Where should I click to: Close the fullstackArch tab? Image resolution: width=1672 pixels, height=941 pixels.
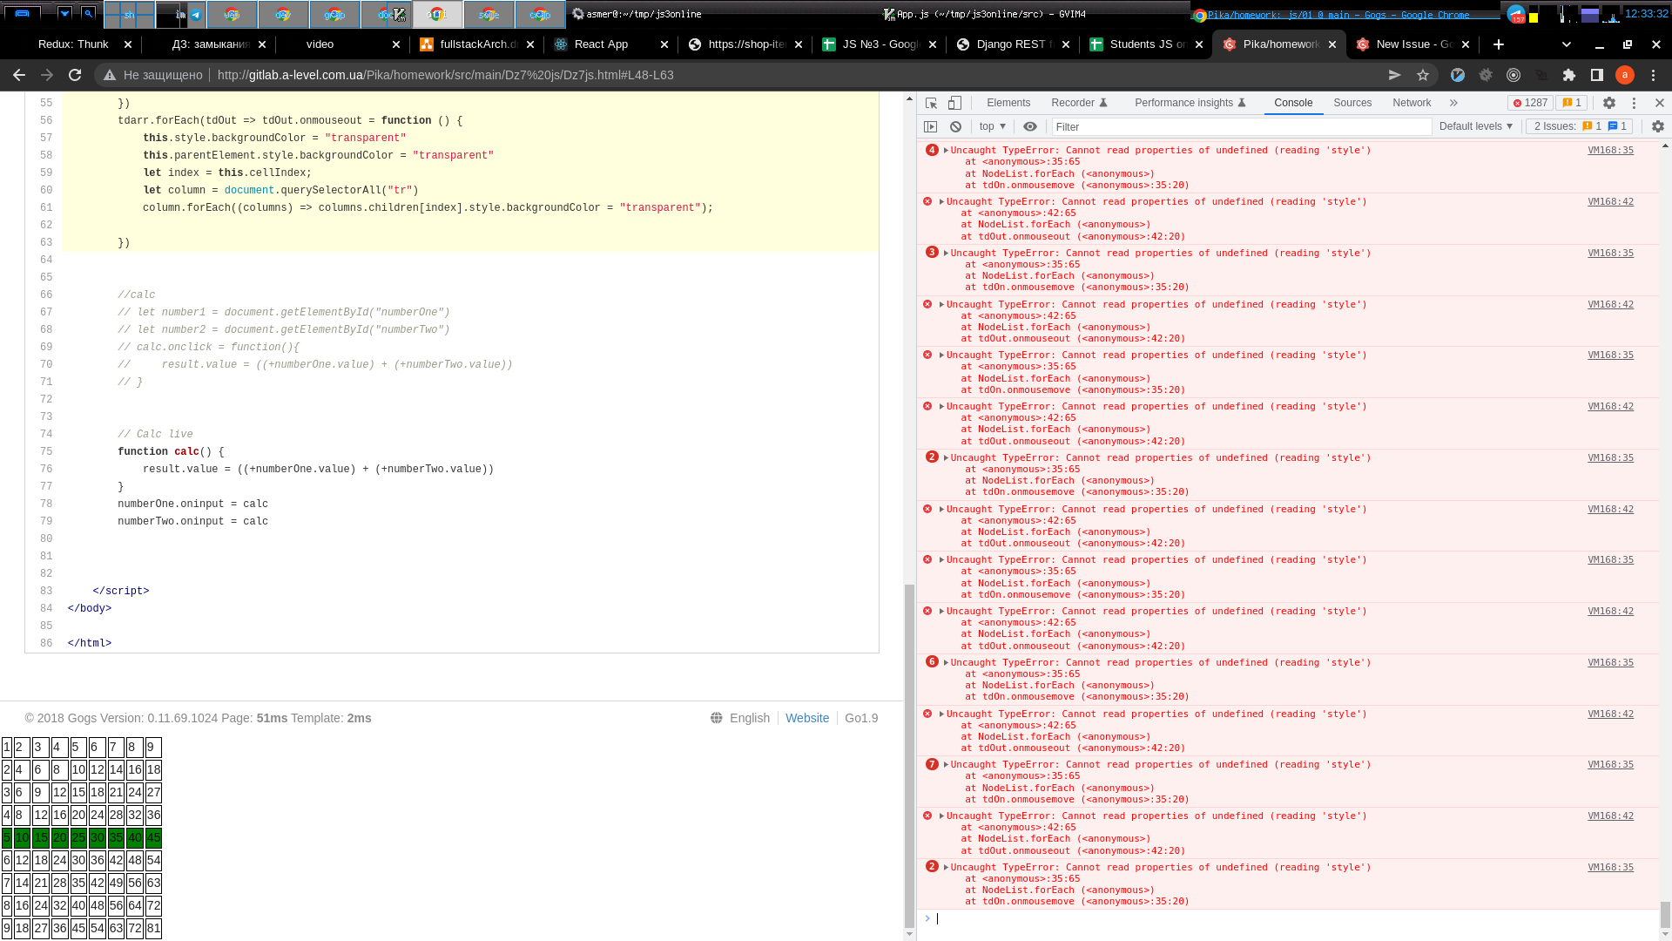[x=530, y=44]
